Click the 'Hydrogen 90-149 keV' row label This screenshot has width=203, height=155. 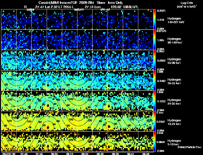point(175,41)
